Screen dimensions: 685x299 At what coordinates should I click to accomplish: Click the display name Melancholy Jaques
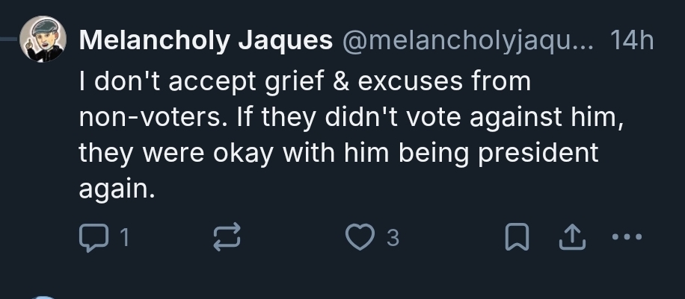206,42
